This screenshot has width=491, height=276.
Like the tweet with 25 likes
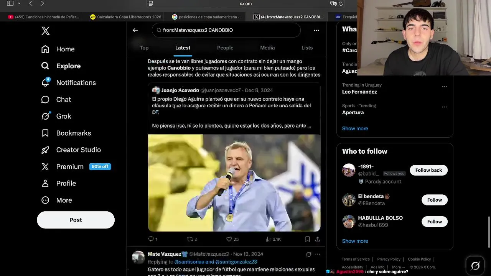pos(232,239)
